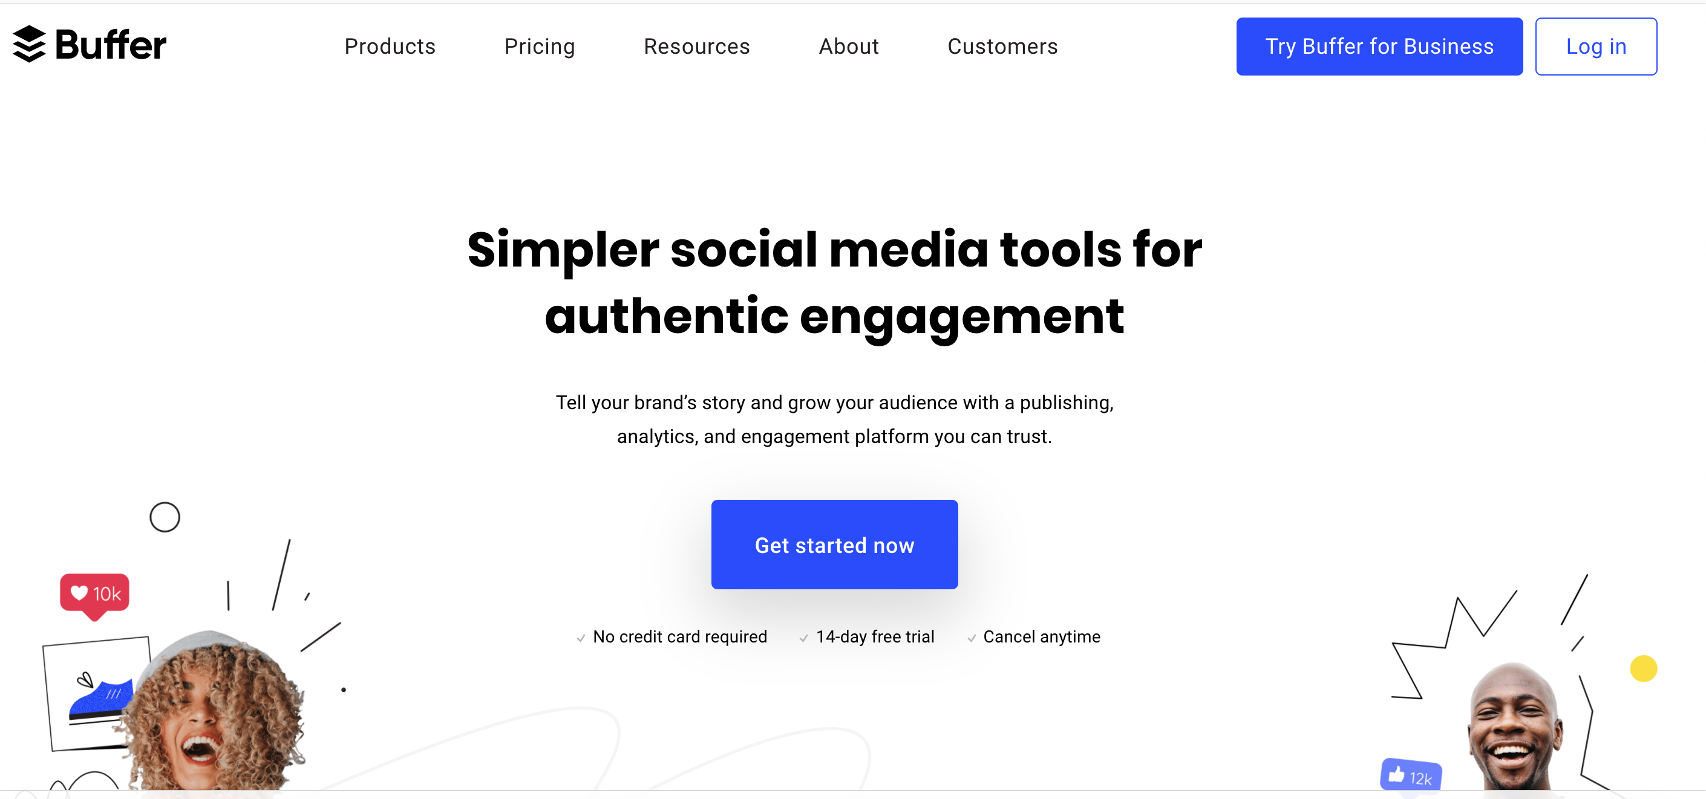Click the Log in button
The height and width of the screenshot is (799, 1706).
(x=1596, y=46)
